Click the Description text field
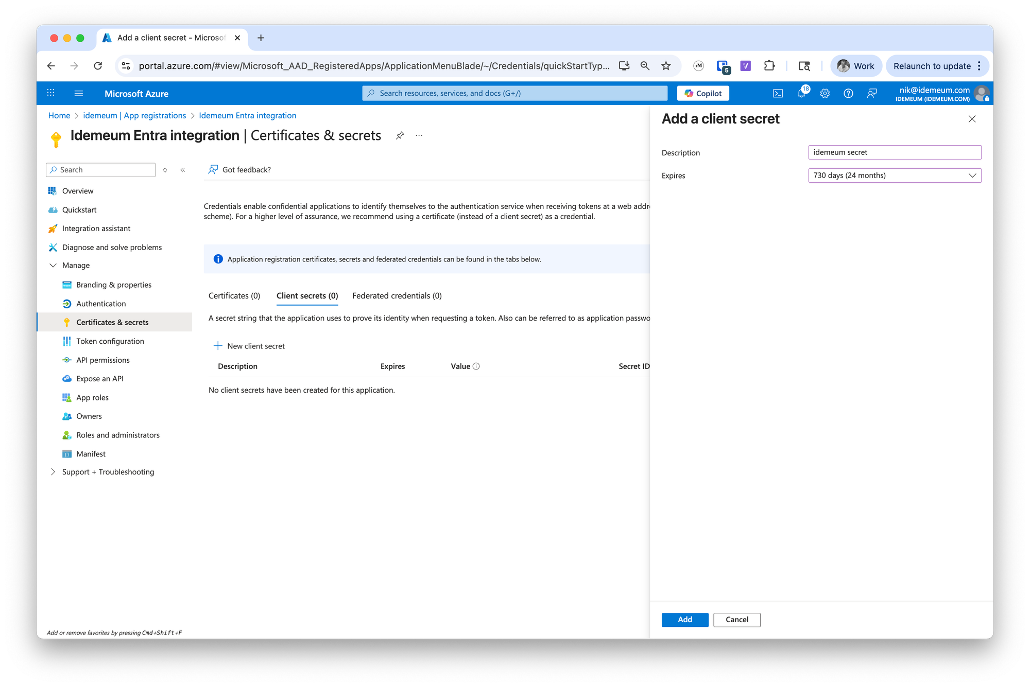This screenshot has height=687, width=1030. coord(895,152)
